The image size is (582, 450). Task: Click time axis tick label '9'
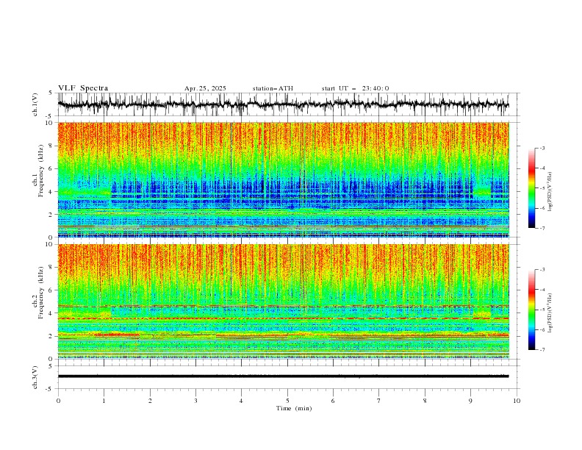click(x=470, y=401)
